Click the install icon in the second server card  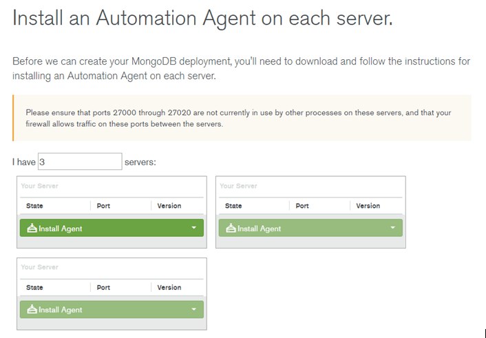[231, 229]
